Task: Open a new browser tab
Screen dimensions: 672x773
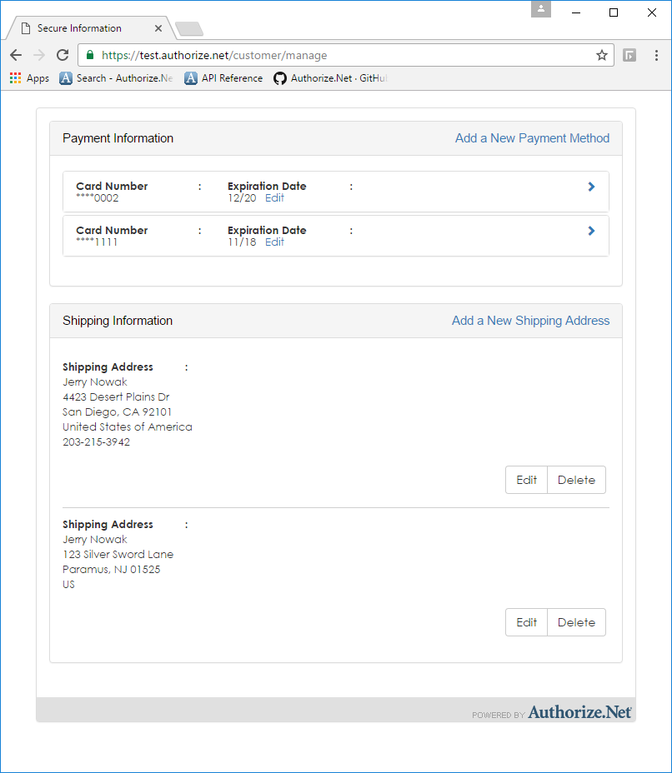Action: (189, 30)
